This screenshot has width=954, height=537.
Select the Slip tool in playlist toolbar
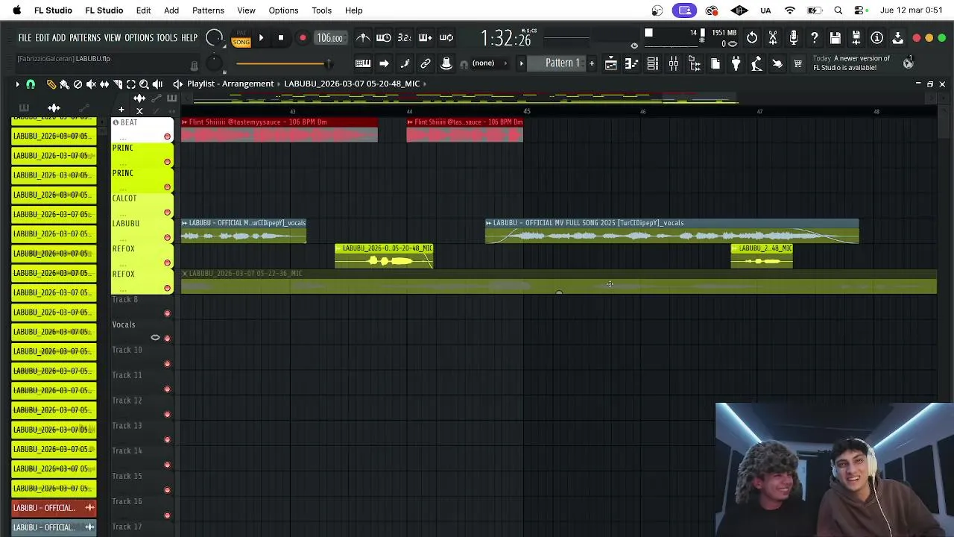coord(104,84)
